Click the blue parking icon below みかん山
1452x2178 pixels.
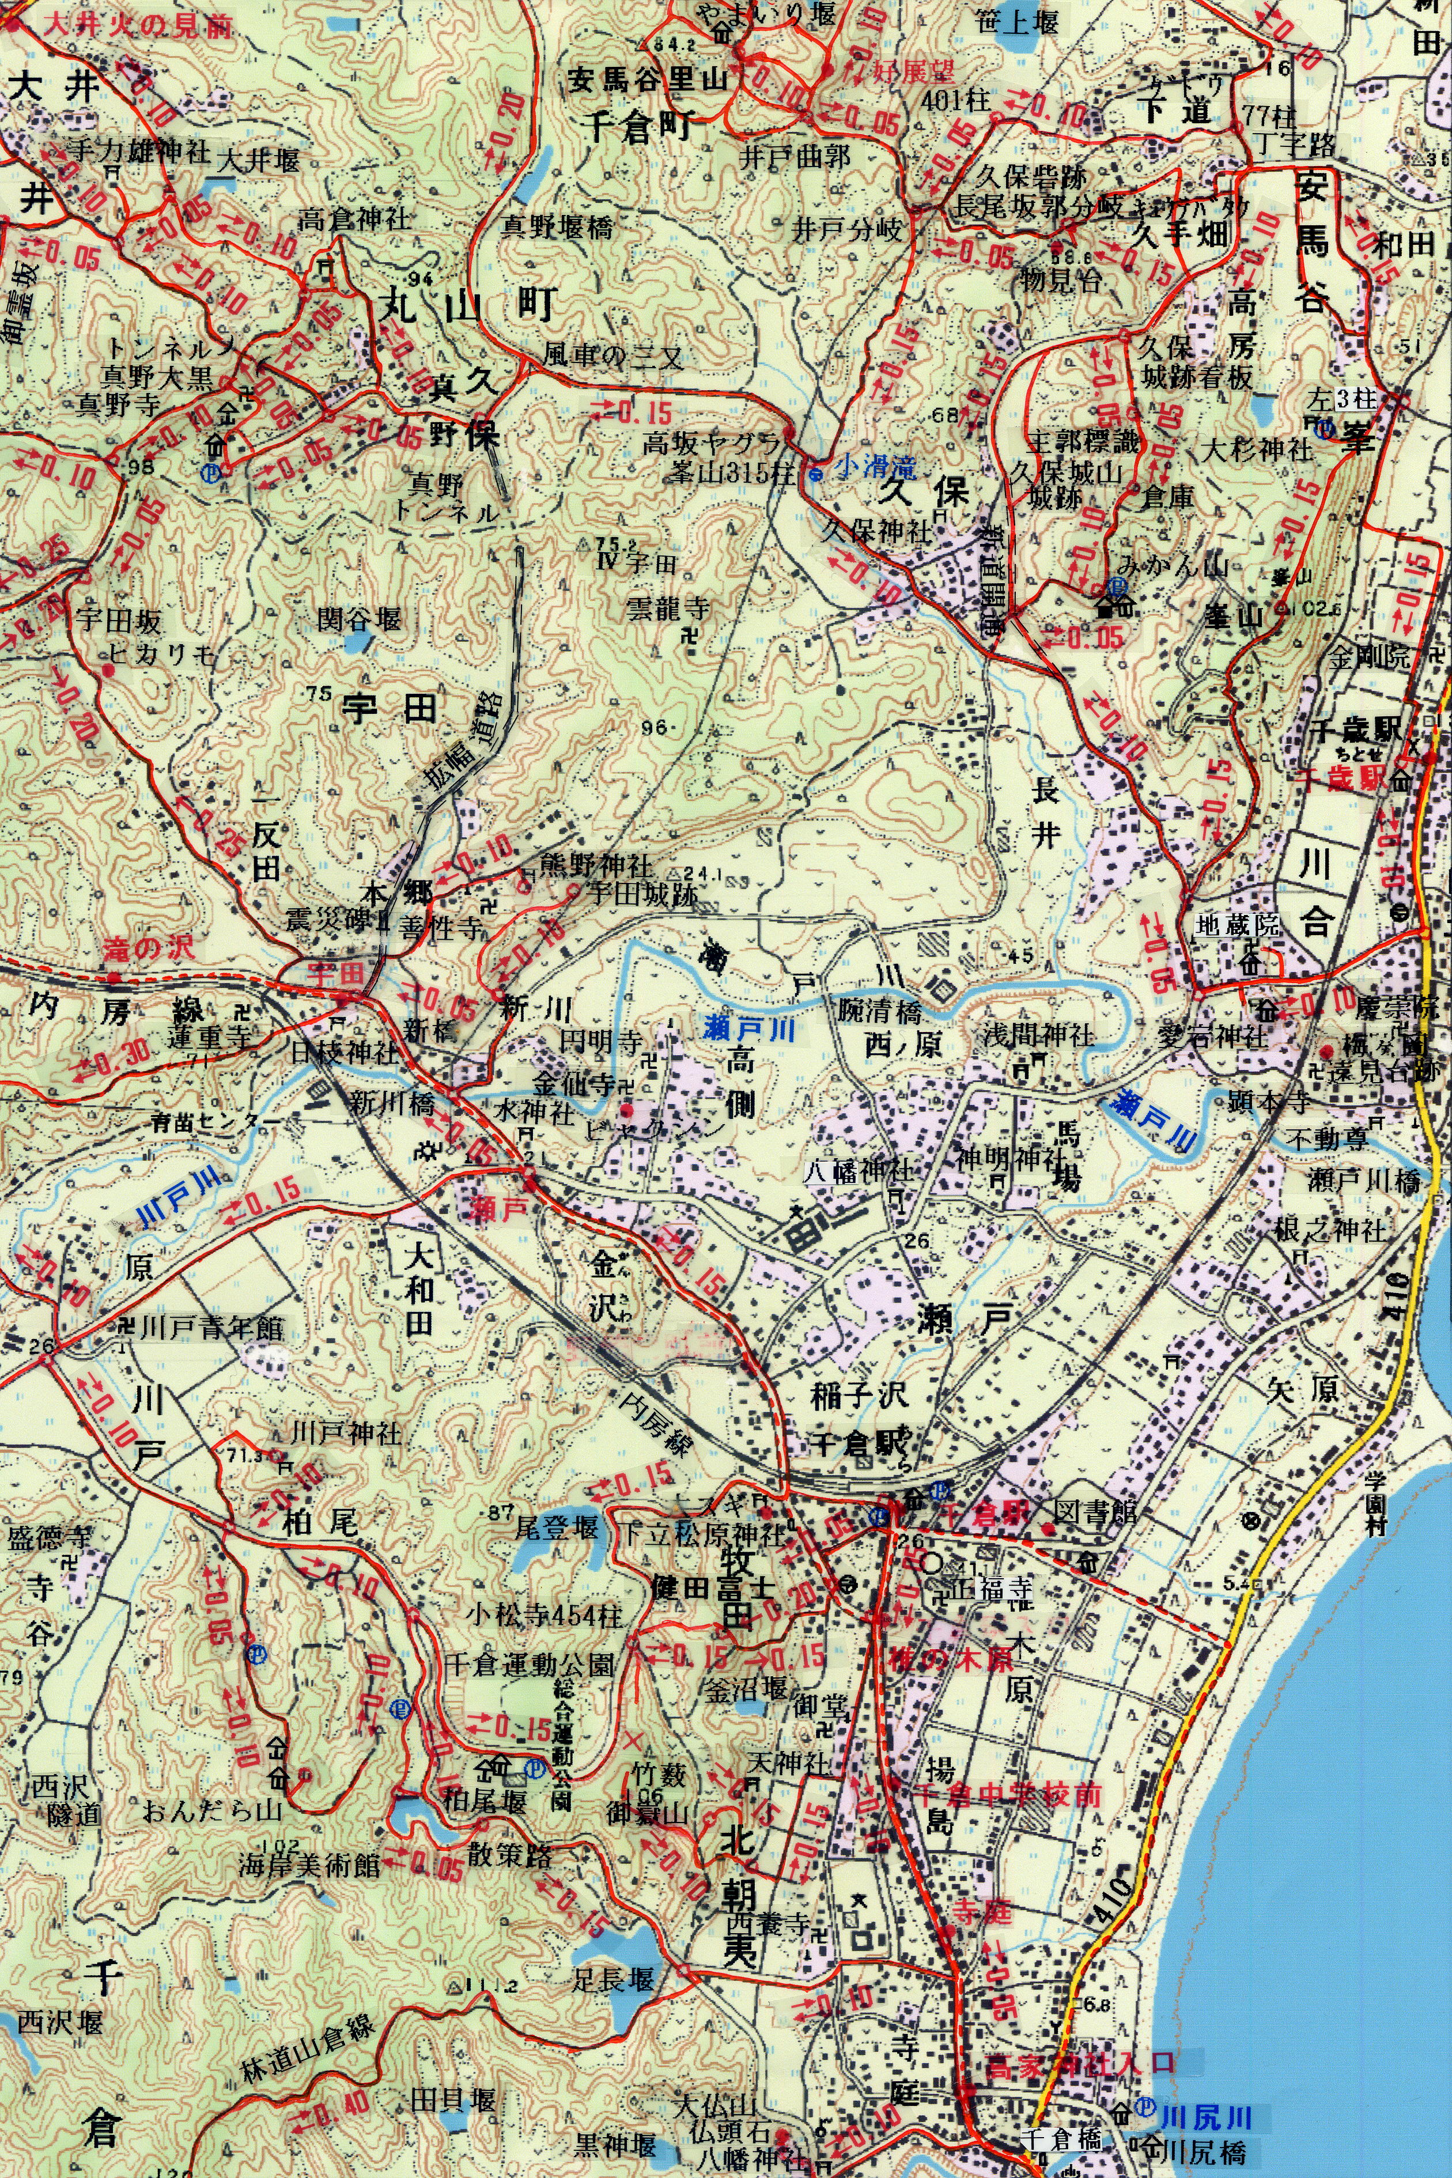(x=1118, y=587)
